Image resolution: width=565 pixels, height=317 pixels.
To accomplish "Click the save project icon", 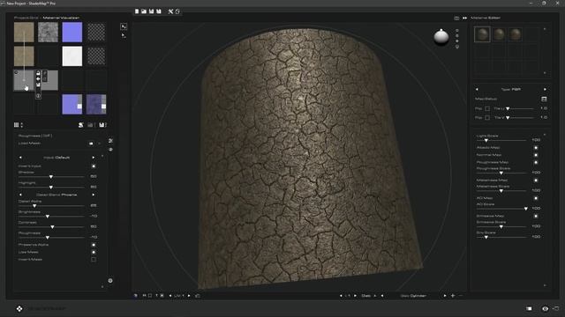I will [x=151, y=11].
